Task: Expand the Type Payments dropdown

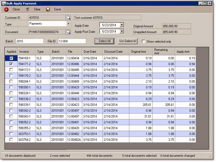Action: pyautogui.click(x=68, y=24)
